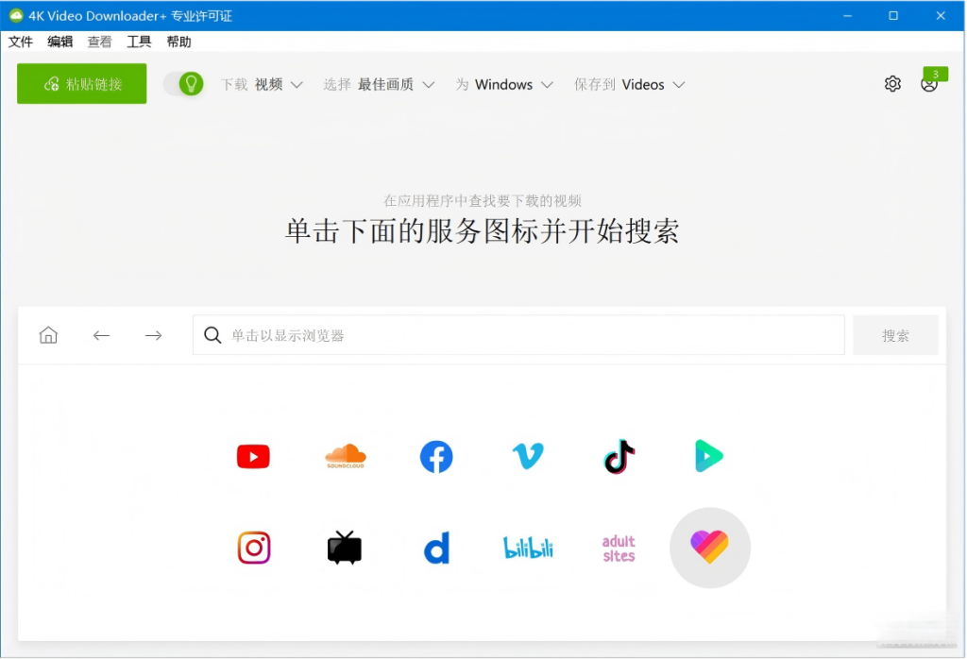This screenshot has width=967, height=659.
Task: Click the green 粘贴链接 button
Action: pyautogui.click(x=81, y=84)
